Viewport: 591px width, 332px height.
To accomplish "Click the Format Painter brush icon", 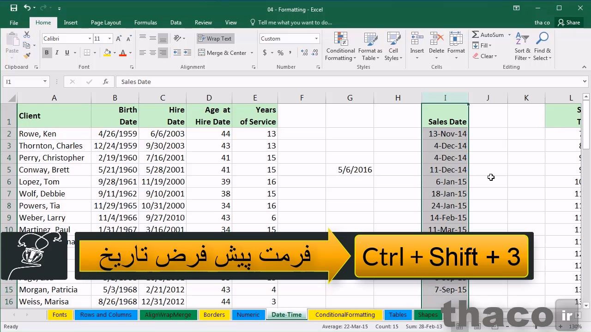I will 27,55.
